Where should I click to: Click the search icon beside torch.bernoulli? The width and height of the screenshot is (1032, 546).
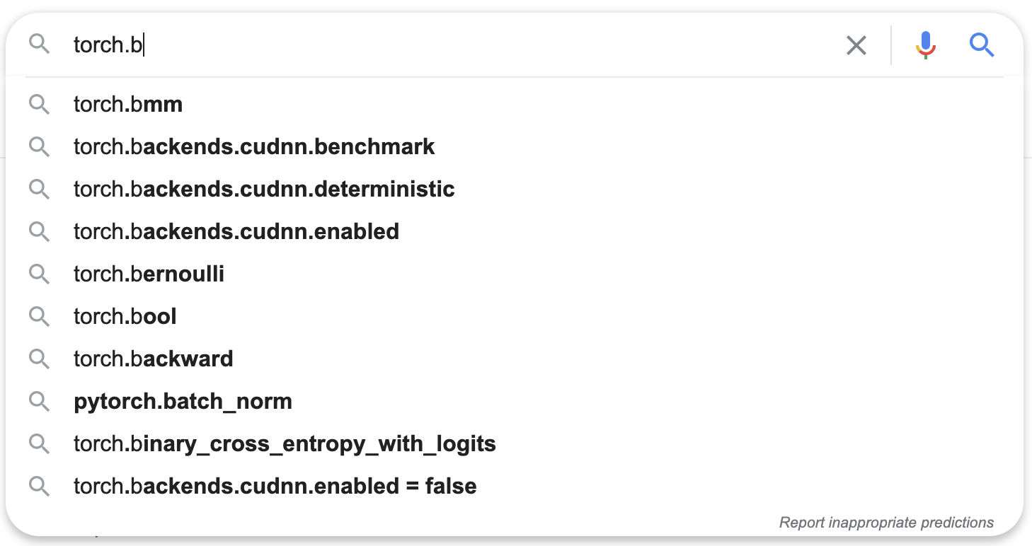click(40, 274)
